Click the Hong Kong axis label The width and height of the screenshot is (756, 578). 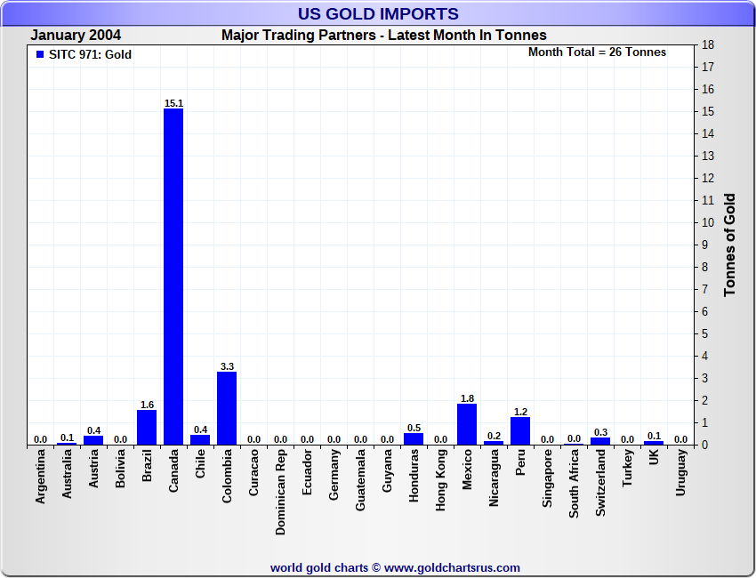click(x=440, y=479)
